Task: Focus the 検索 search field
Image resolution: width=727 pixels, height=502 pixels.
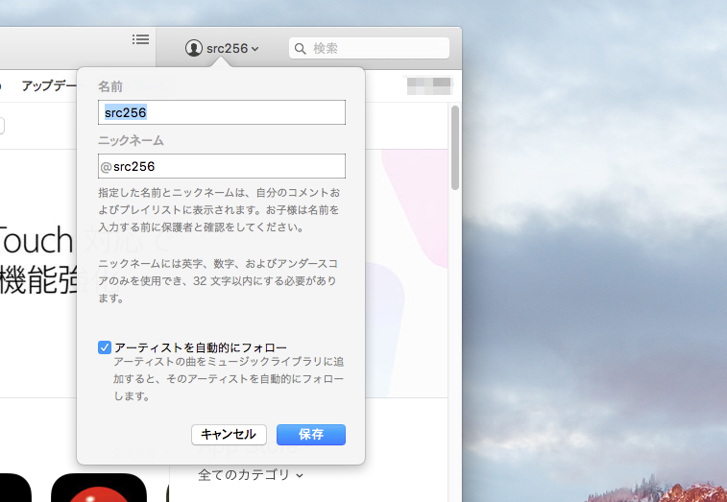Action: [369, 48]
